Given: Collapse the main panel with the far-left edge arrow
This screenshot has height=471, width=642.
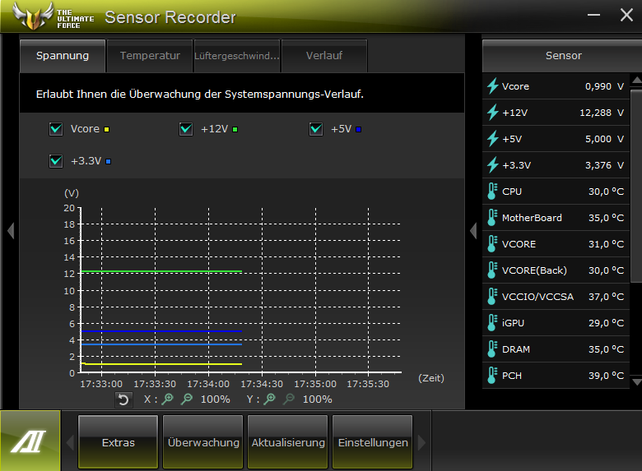Looking at the screenshot, I should (x=11, y=231).
